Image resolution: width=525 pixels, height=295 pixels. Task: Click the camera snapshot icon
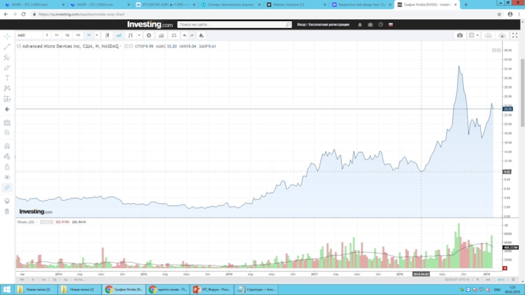459,35
